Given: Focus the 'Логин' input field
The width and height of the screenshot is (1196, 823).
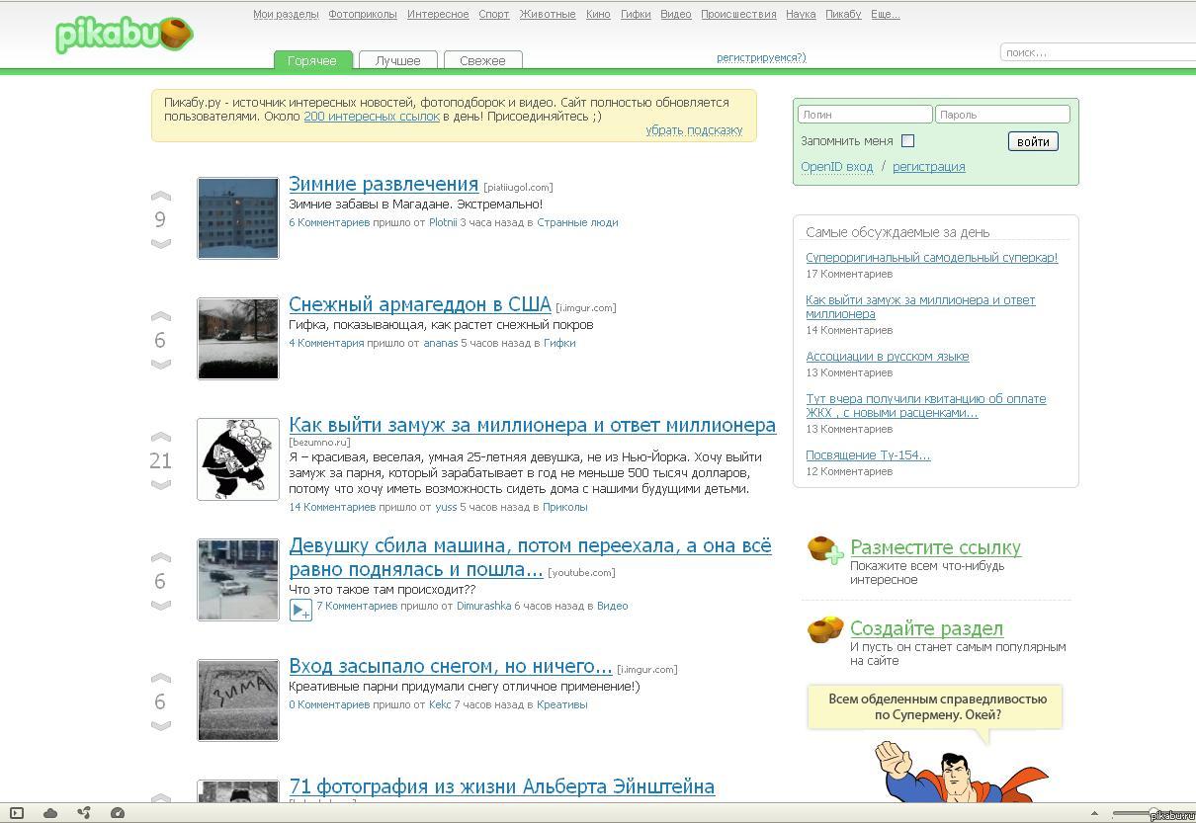Looking at the screenshot, I should click(865, 115).
